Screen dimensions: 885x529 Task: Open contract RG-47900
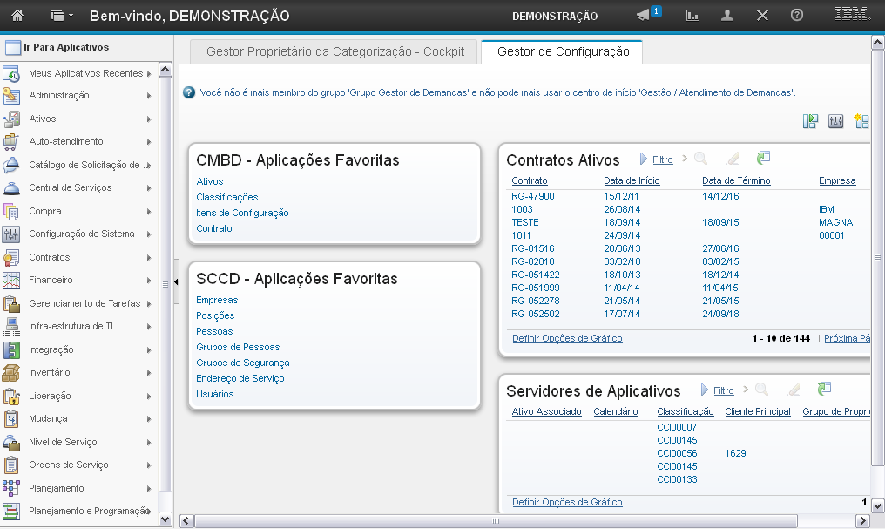[532, 196]
